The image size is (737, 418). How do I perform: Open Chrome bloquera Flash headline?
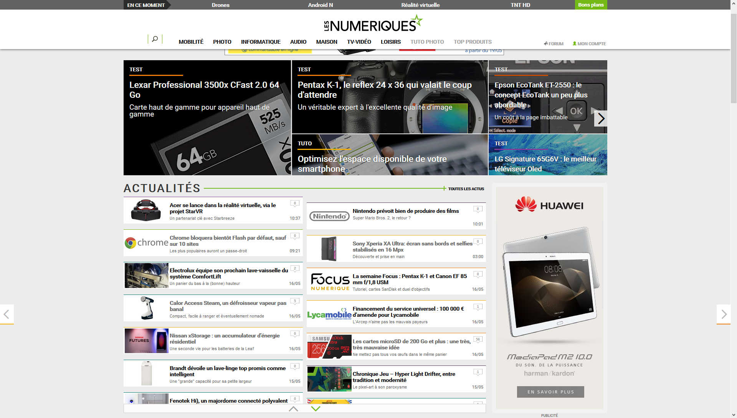click(228, 241)
